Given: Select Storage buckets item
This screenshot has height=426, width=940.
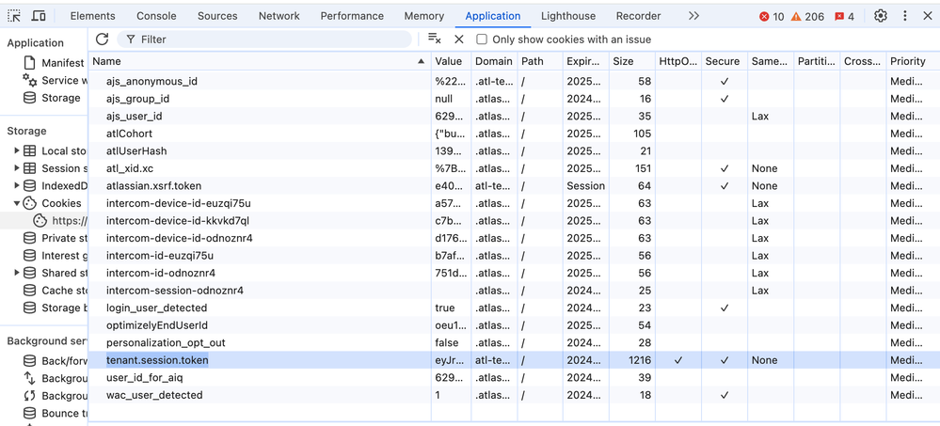Looking at the screenshot, I should coord(44,308).
